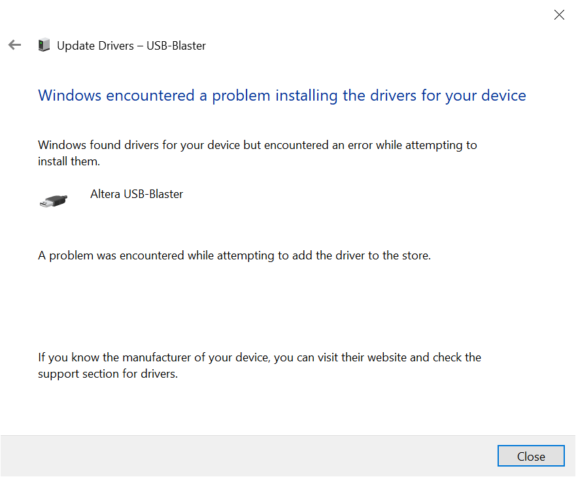The image size is (576, 477).
Task: Click the "support section for drivers." line
Action: point(108,374)
